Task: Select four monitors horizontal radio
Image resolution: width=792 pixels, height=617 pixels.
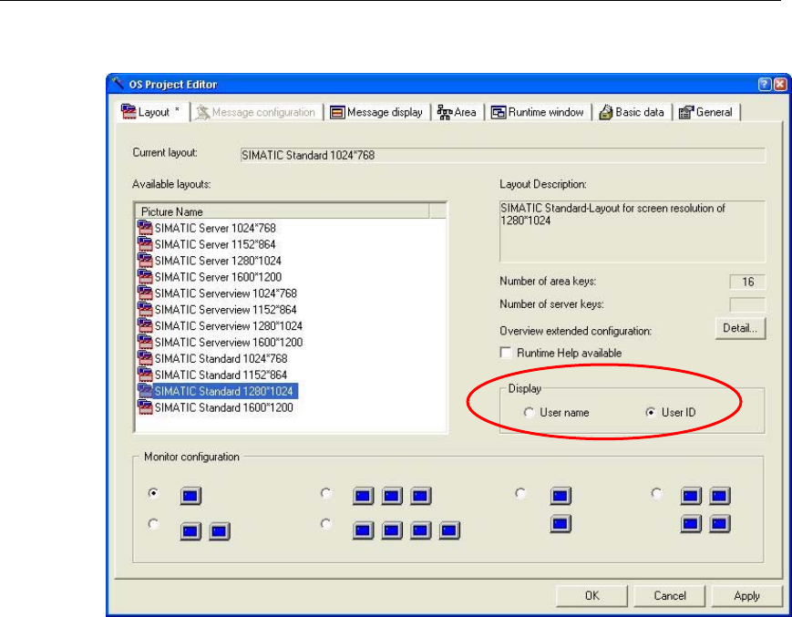Action: click(325, 524)
